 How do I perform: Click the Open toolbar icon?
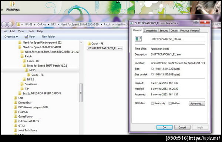(26, 37)
